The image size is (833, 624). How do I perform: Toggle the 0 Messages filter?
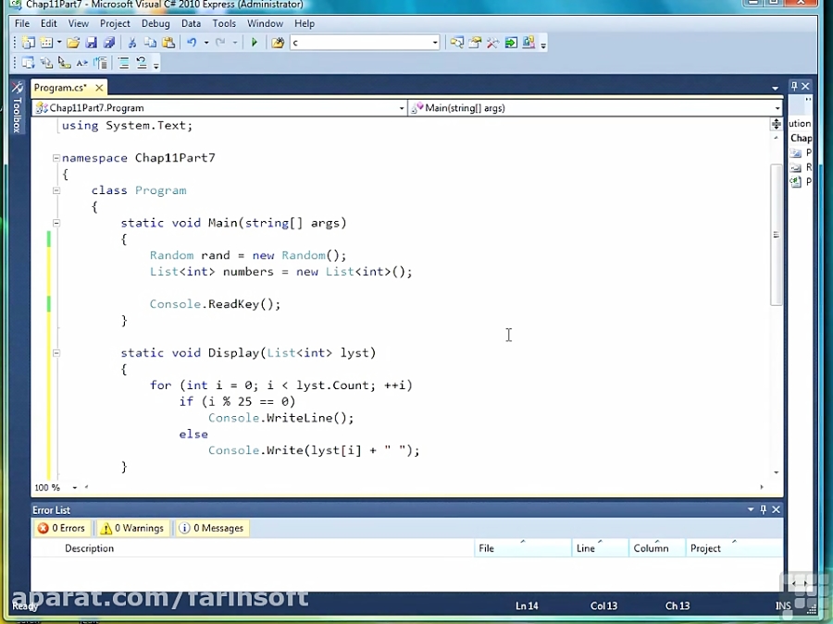tap(212, 528)
